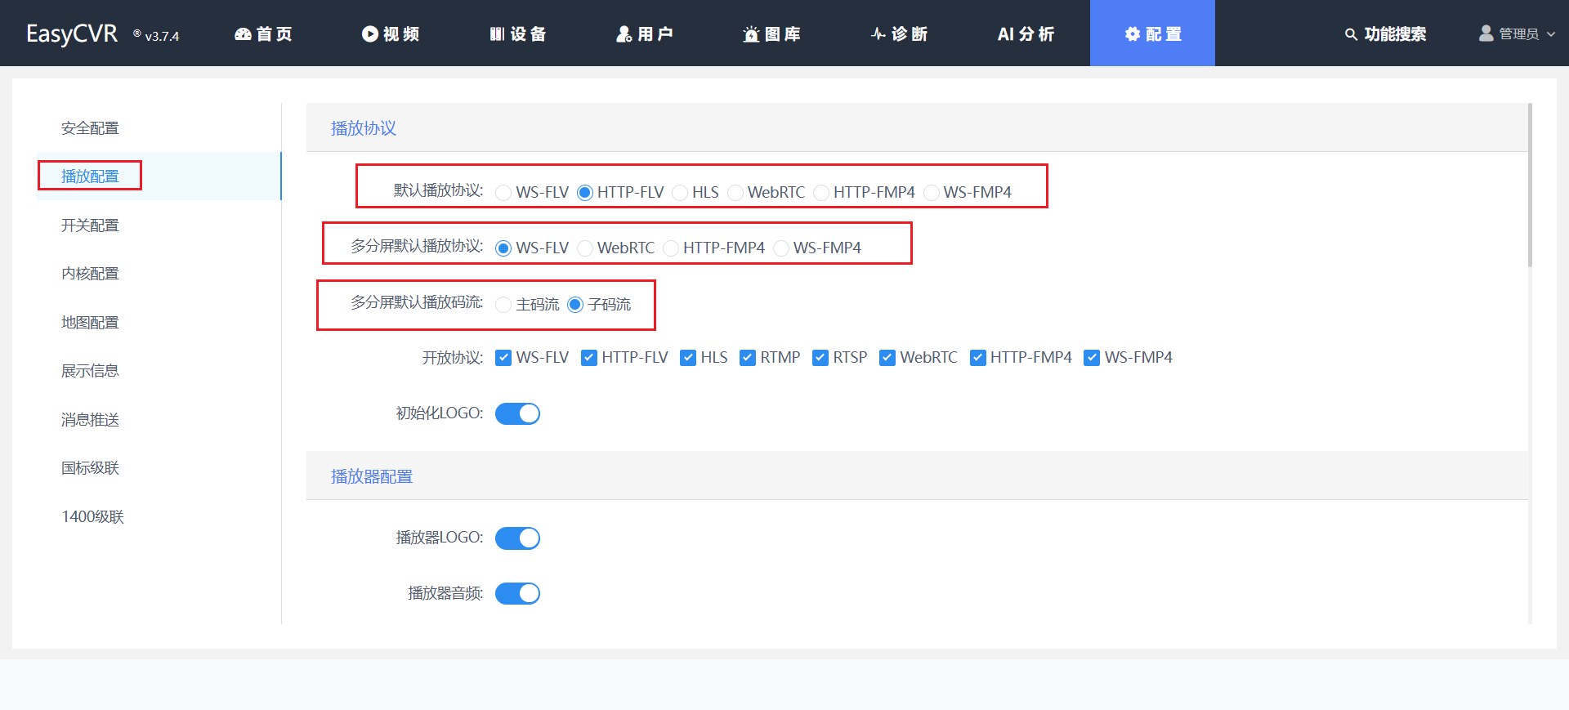Click the settings panel vertical scrollbar
This screenshot has height=710, width=1569.
1530,186
